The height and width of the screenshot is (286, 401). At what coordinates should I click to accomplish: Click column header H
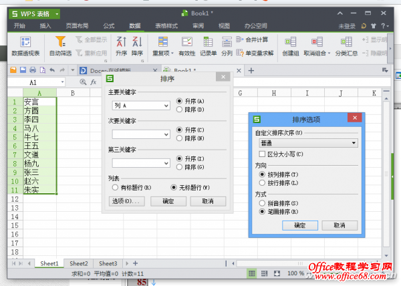coord(274,93)
